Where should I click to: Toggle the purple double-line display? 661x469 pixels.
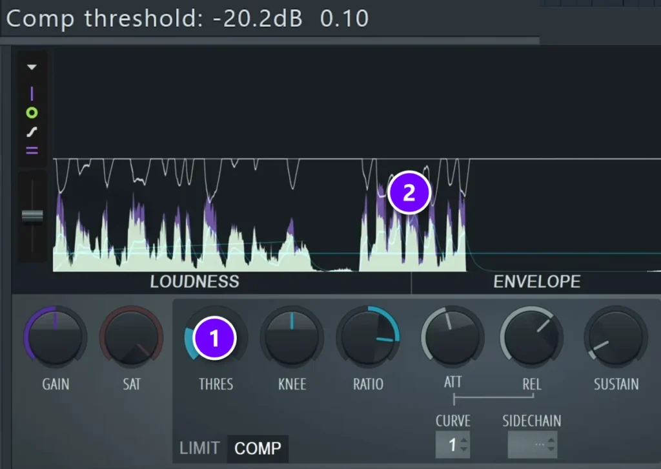click(x=32, y=151)
